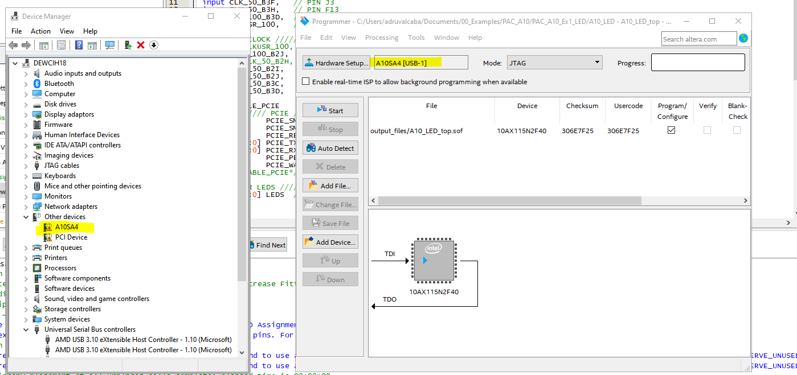Click Scan for hardware changes icon
This screenshot has width=797, height=375.
pos(110,45)
